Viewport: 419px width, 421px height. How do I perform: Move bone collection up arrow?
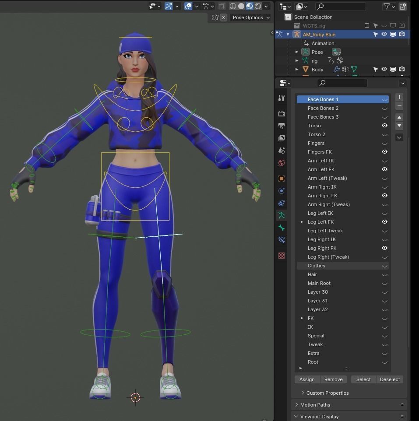399,117
